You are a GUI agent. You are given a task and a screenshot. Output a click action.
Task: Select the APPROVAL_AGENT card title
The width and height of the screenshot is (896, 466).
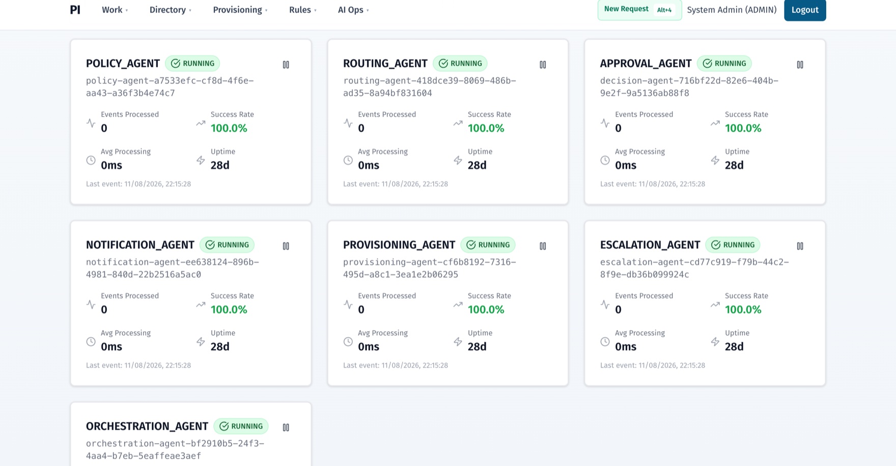tap(646, 64)
